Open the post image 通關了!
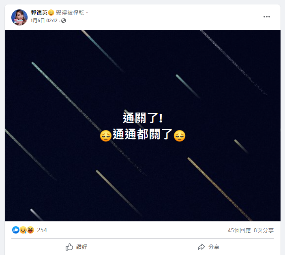Viewport: 285px width, 255px height. pos(143,125)
